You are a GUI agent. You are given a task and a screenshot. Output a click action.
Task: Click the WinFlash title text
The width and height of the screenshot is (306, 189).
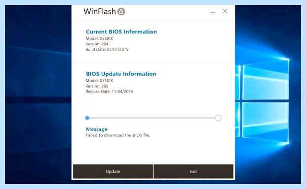click(100, 11)
